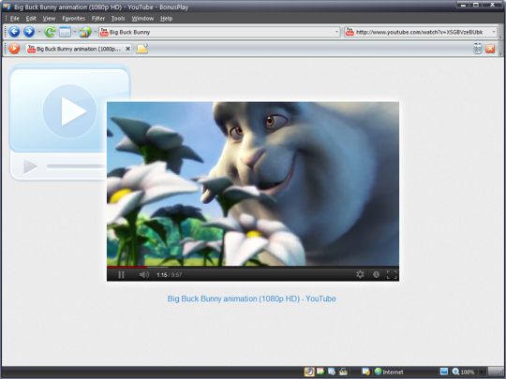The width and height of the screenshot is (506, 379).
Task: Click the green checkmark status bar icon
Action: click(320, 372)
